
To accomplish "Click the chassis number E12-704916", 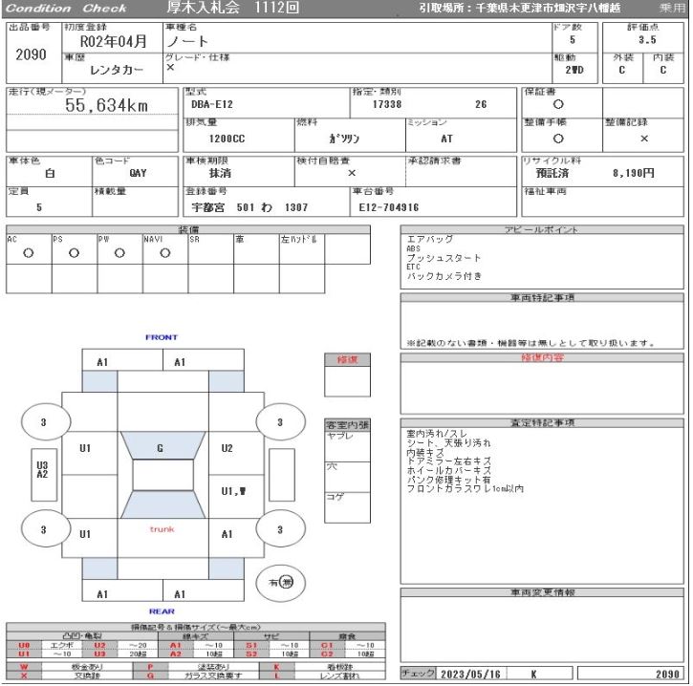I will [x=388, y=206].
